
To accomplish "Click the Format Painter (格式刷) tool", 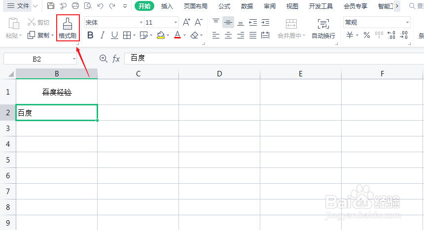I will tap(68, 28).
